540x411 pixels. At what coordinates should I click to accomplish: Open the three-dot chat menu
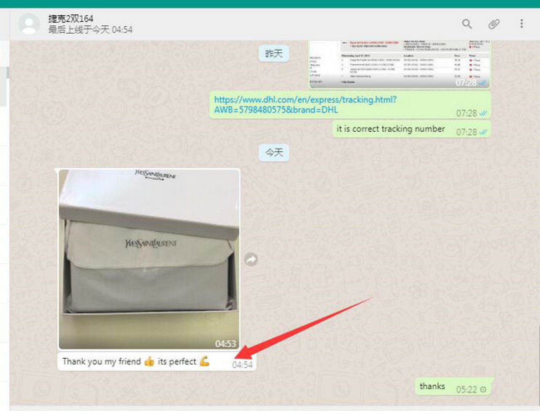tap(521, 24)
